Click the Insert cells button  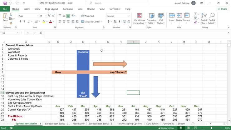pyautogui.click(x=172, y=18)
